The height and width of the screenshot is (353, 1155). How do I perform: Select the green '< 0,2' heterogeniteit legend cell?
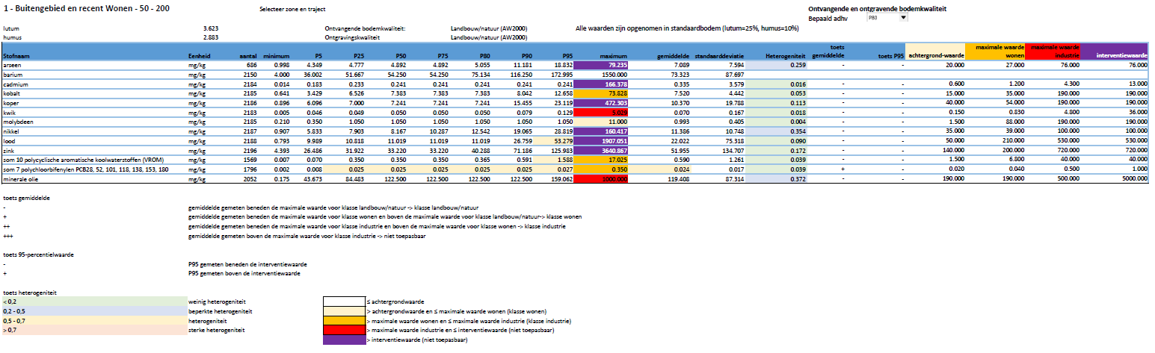tap(93, 301)
